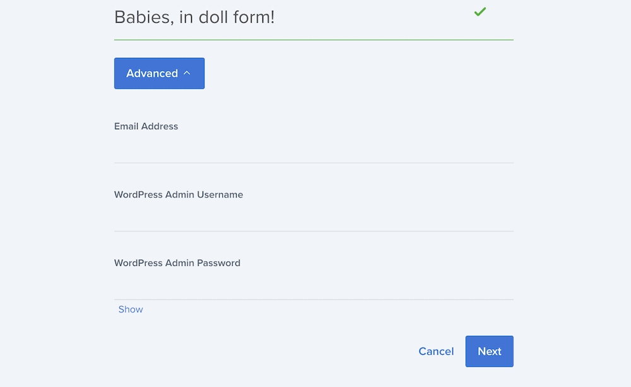Click the word 'Babies' in the tagline
631x387 pixels.
(x=144, y=17)
